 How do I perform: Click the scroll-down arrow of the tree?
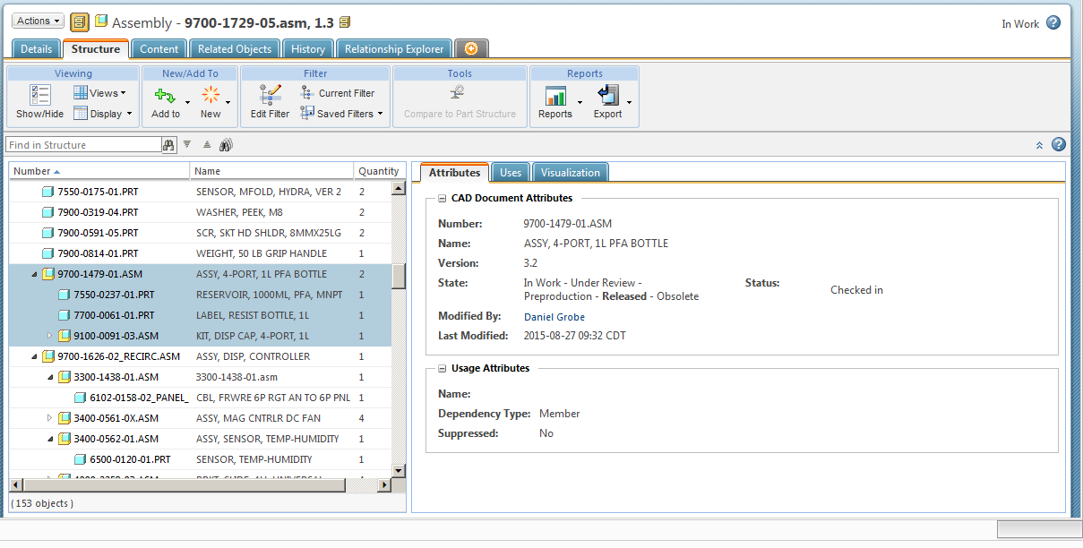point(399,472)
